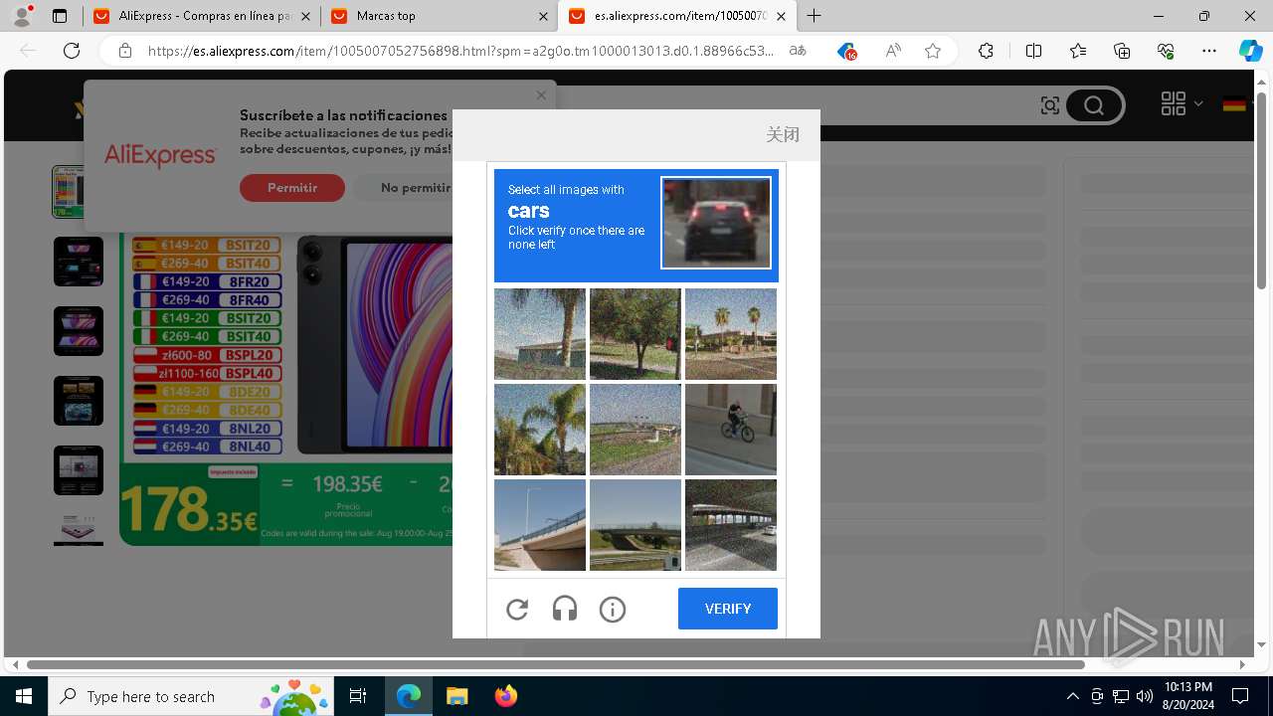Select captcha tile with covered parking structure
The image size is (1273, 716).
[x=731, y=525]
